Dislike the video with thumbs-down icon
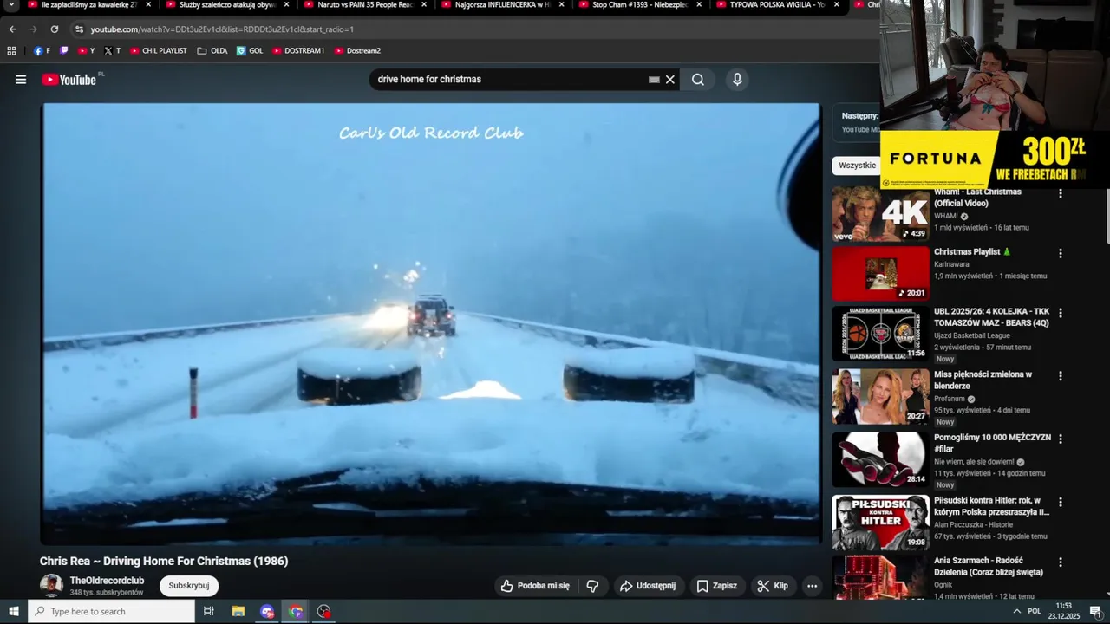 click(x=592, y=586)
